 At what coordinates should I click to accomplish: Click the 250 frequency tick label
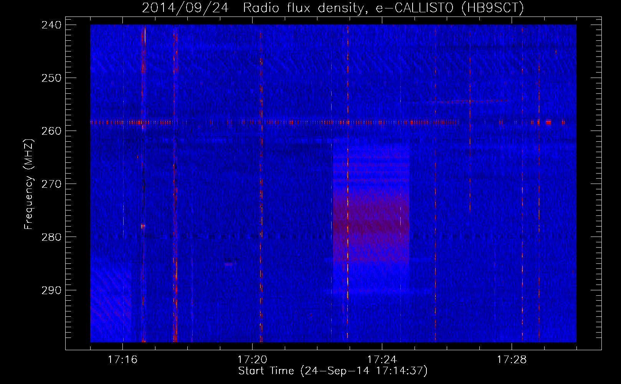coord(51,78)
